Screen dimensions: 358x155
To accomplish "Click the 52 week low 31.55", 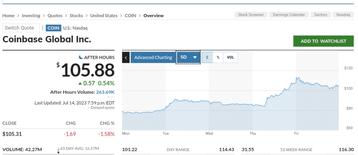I will click(248, 149).
